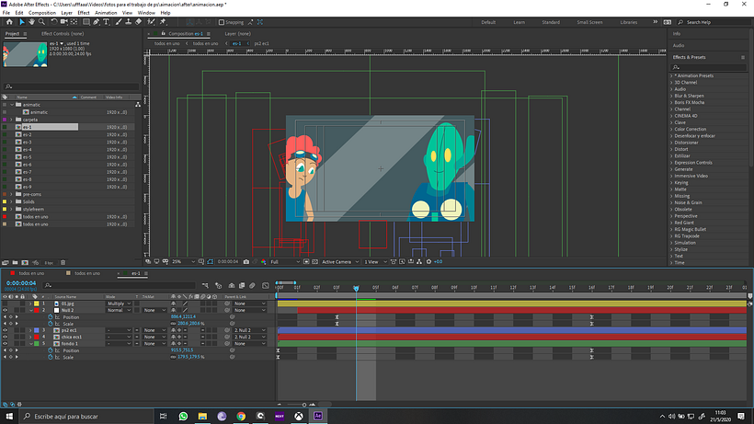Switch to the Small Screen workspace
The width and height of the screenshot is (754, 424).
click(589, 22)
